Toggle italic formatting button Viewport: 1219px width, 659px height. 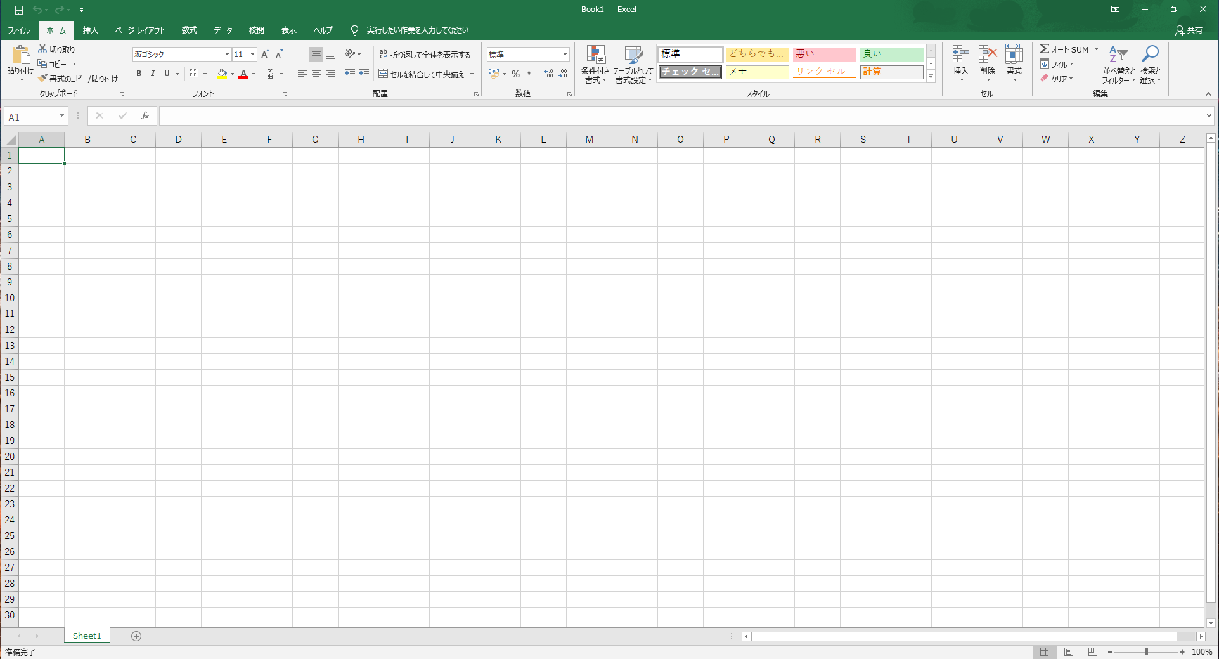tap(153, 74)
